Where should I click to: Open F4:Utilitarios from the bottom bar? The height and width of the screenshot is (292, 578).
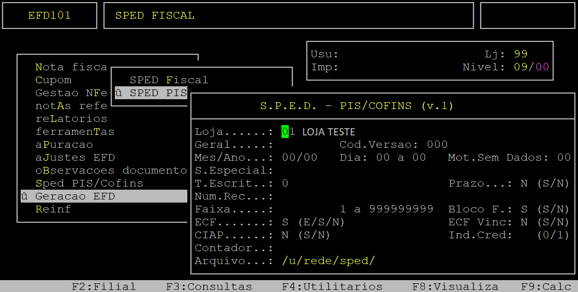point(332,286)
